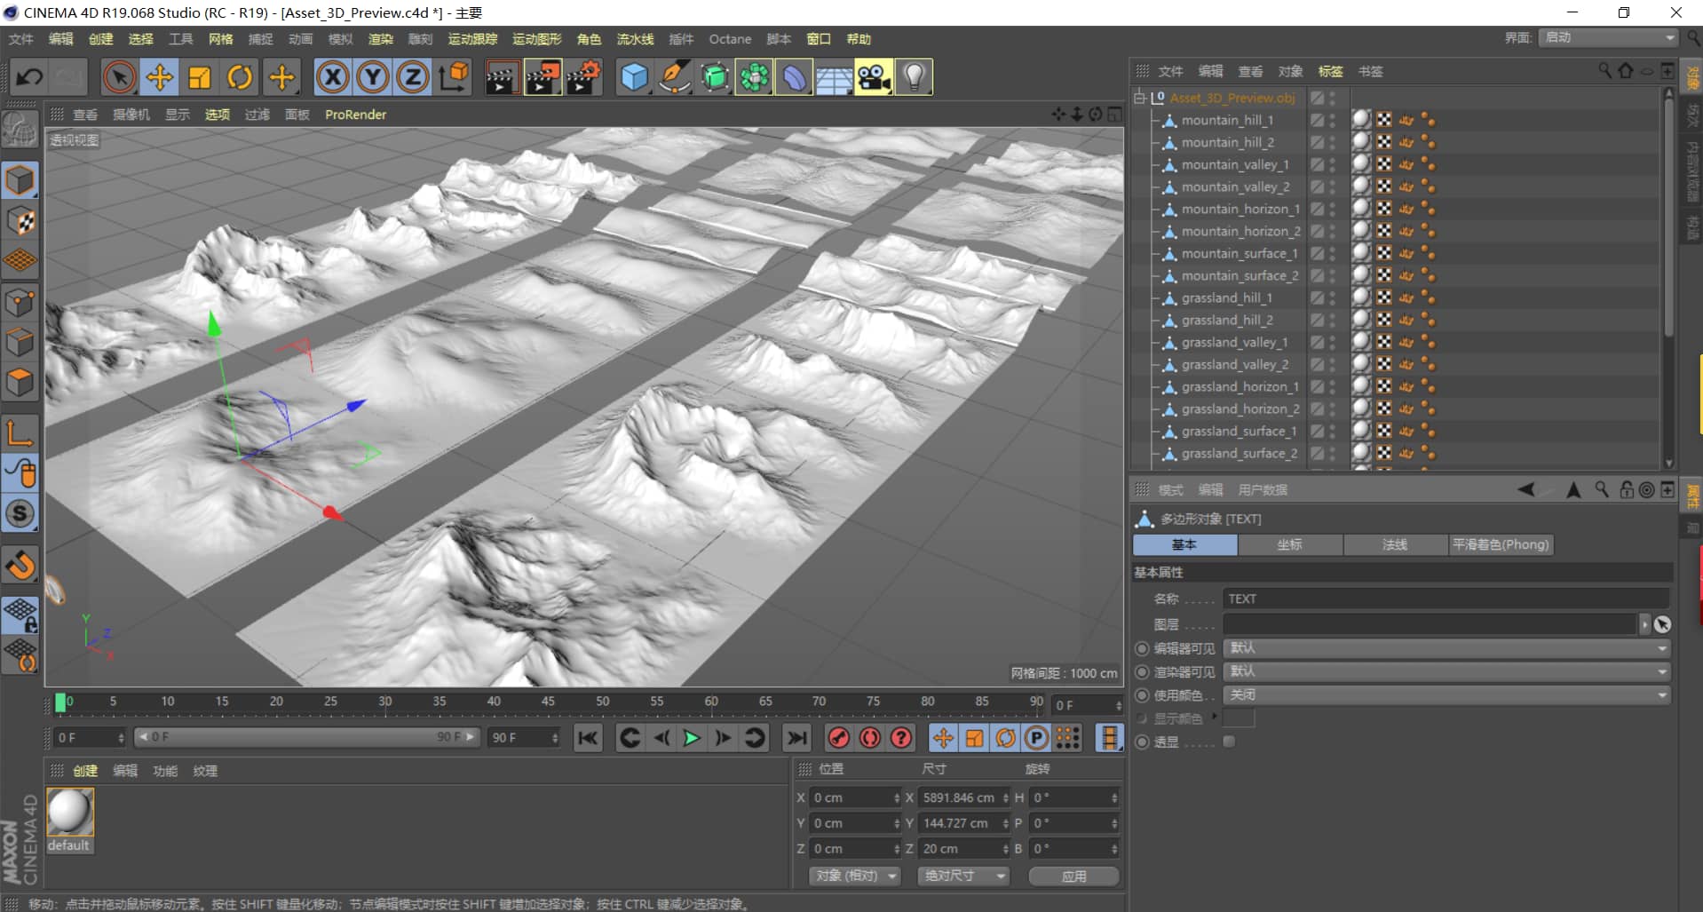The width and height of the screenshot is (1703, 912).
Task: Toggle visibility dots of mountain_valley_1
Action: click(1333, 164)
